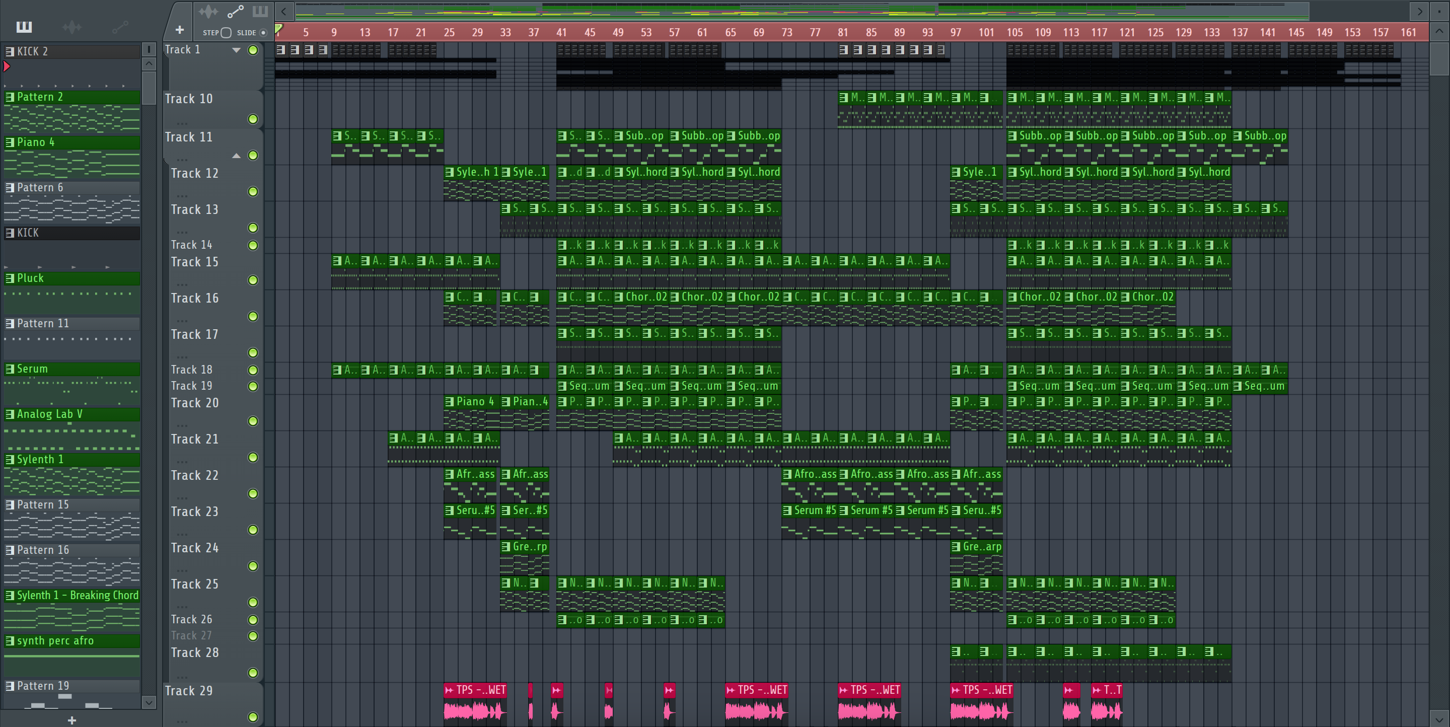Screen dimensions: 1450x727
Task: Focus pattern clips in playlist header
Action: click(x=260, y=11)
